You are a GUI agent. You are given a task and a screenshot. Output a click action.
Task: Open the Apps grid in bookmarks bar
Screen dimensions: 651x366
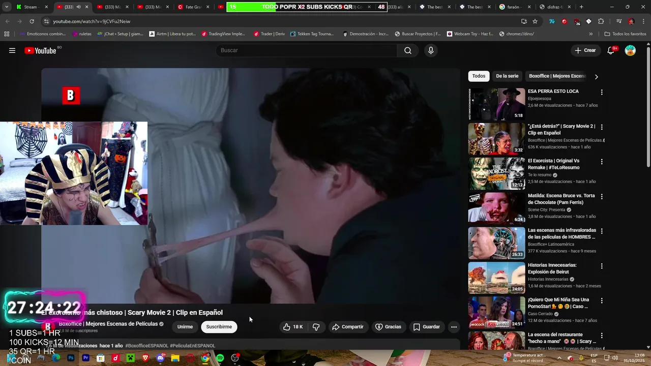(7, 34)
